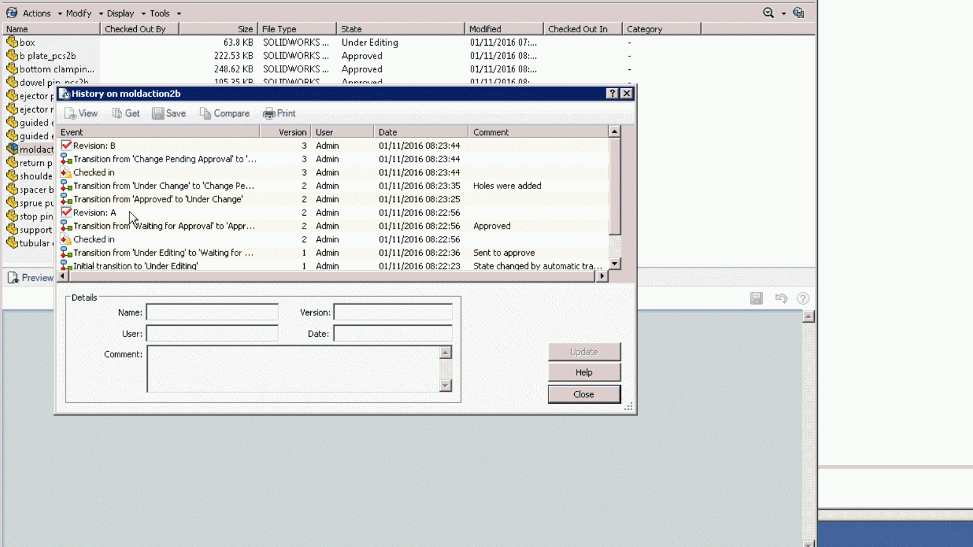Open the Modify menu
The height and width of the screenshot is (547, 973).
coord(78,13)
